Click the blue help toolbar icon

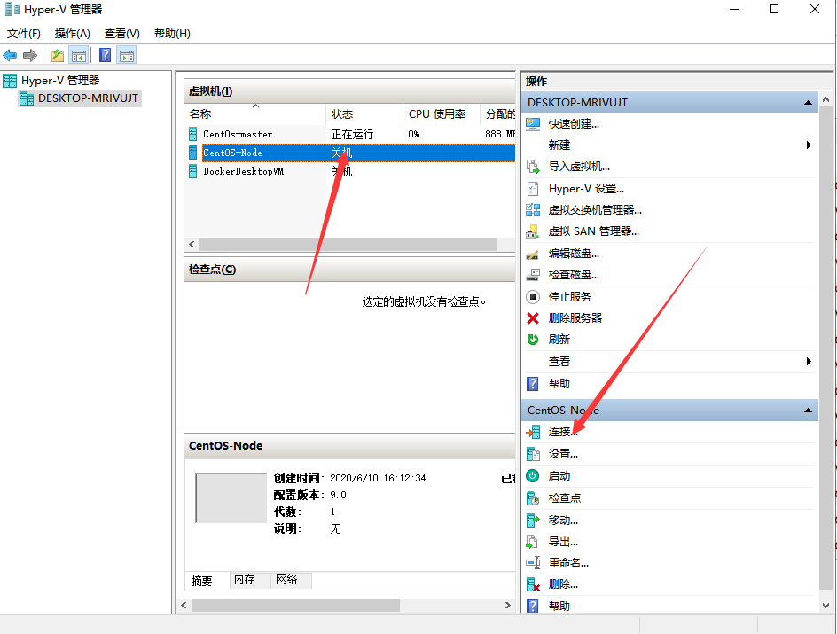click(106, 55)
